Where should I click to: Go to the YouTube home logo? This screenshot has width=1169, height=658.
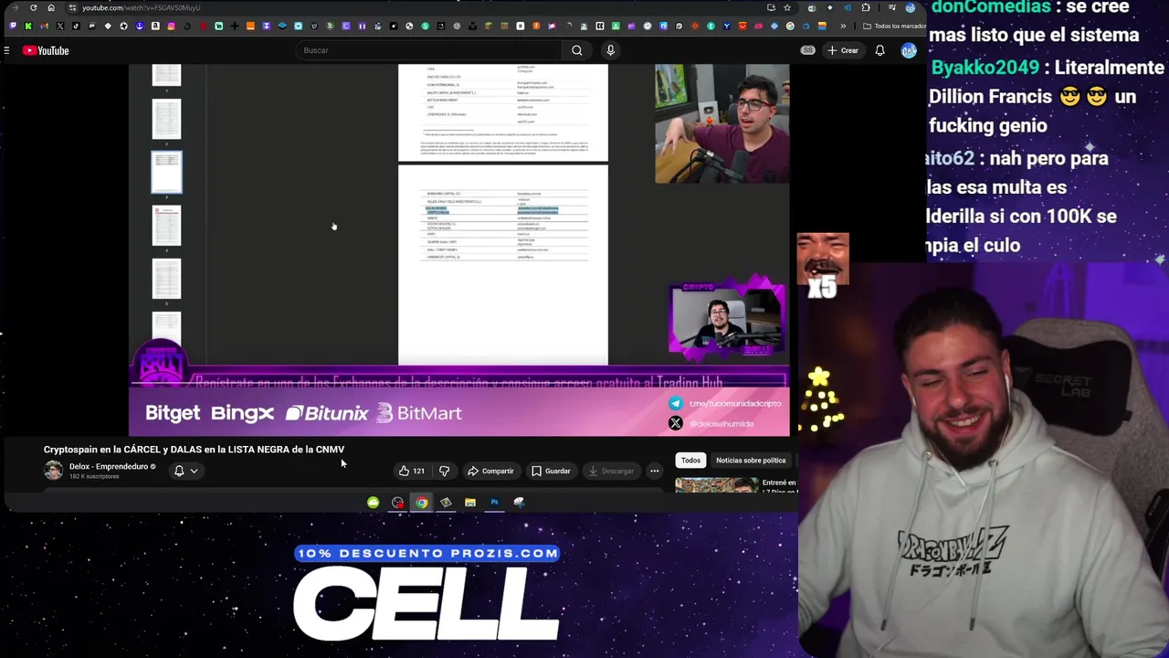(x=46, y=50)
